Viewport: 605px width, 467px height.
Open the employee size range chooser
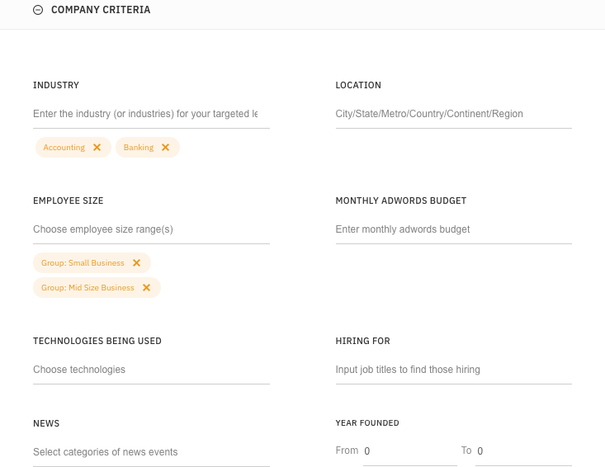151,229
